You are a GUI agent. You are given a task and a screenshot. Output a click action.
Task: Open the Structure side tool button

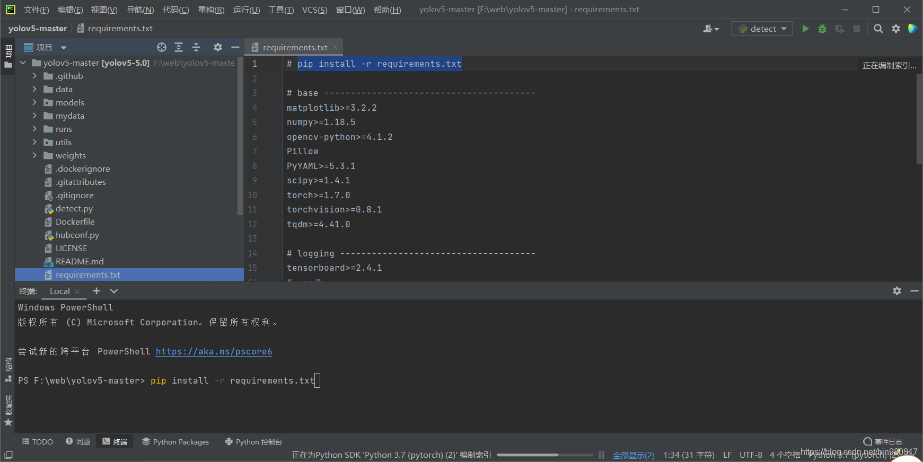tap(8, 370)
